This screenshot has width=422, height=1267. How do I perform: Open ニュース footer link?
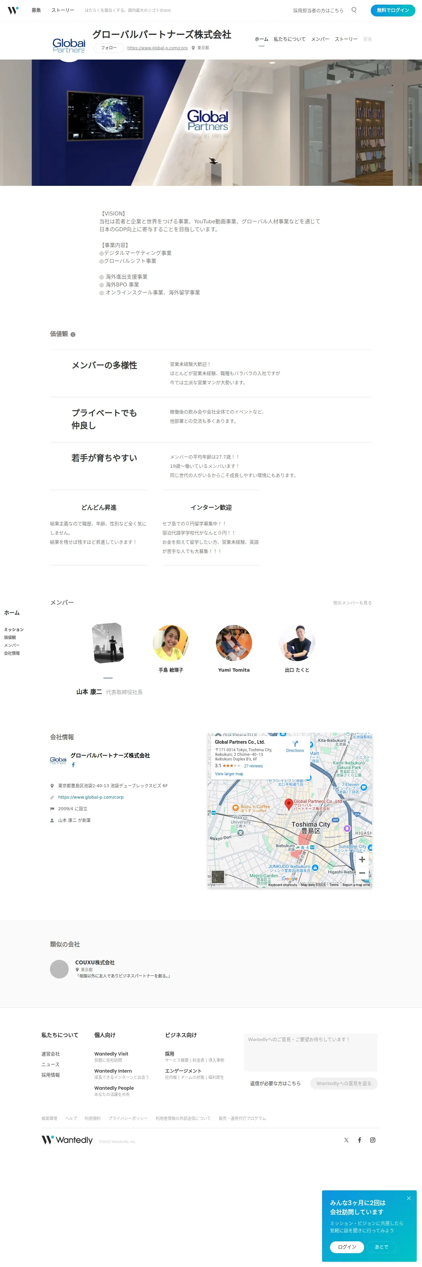pyautogui.click(x=51, y=1064)
